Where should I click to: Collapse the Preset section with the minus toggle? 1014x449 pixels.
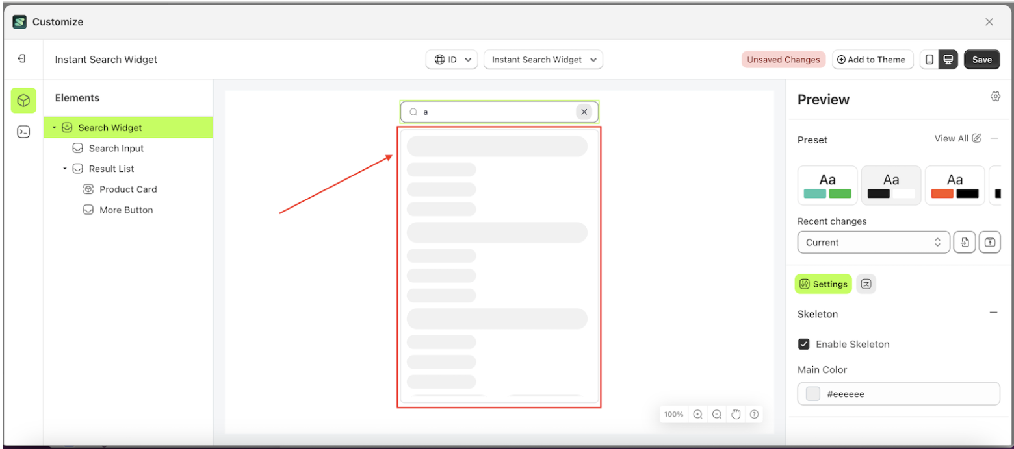(994, 138)
